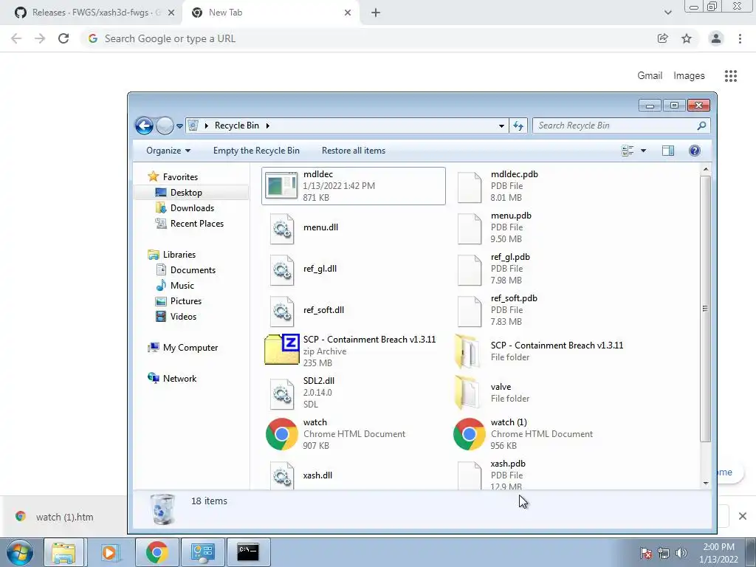
Task: Open the Chrome three-dot menu
Action: (740, 38)
